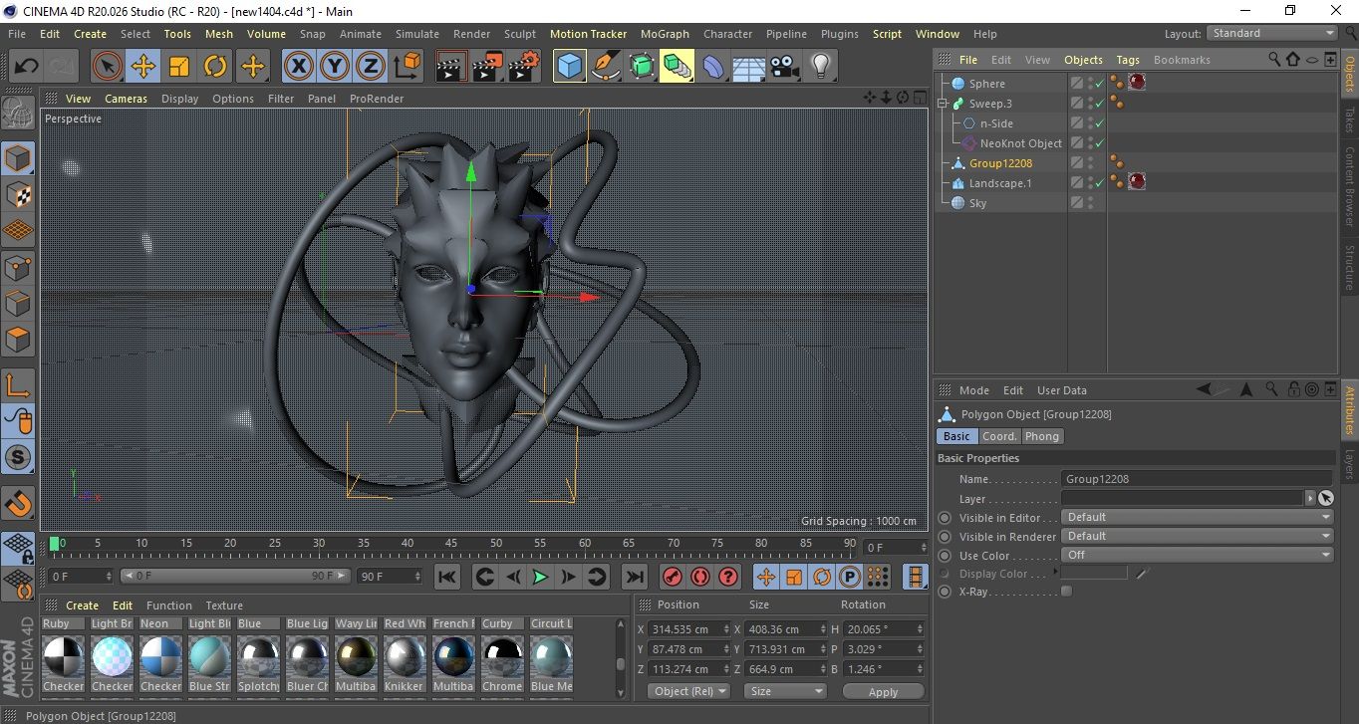The width and height of the screenshot is (1359, 724).
Task: Click the Spline Pen tool icon
Action: (606, 67)
